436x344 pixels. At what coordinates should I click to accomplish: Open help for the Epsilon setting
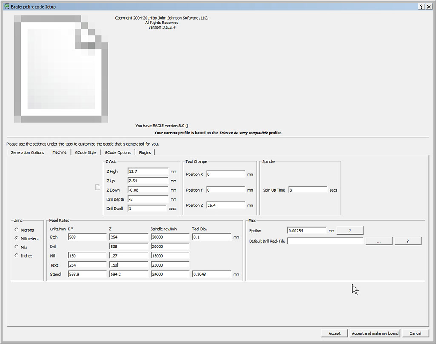pyautogui.click(x=350, y=230)
